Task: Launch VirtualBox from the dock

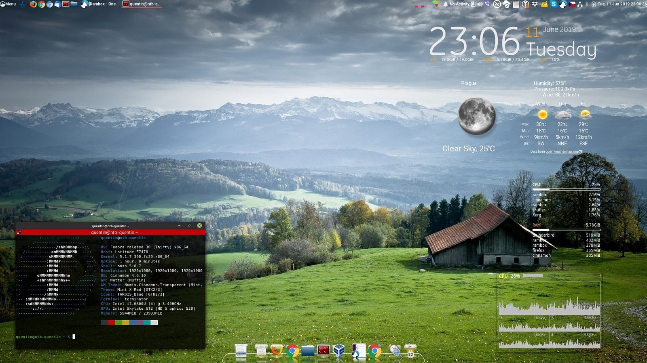Action: 339,351
